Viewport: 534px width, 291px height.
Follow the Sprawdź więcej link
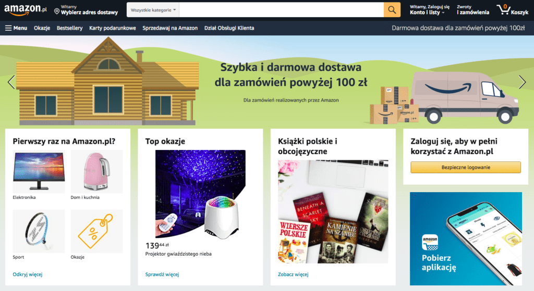pos(162,274)
